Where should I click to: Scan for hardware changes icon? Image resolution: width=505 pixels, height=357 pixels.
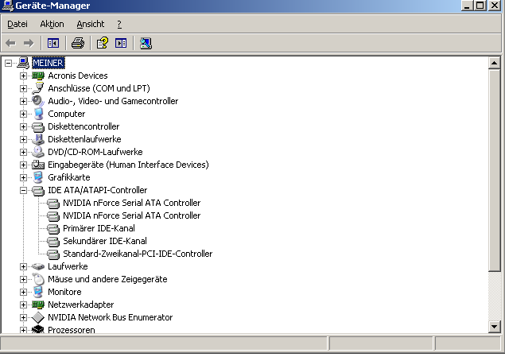[146, 43]
